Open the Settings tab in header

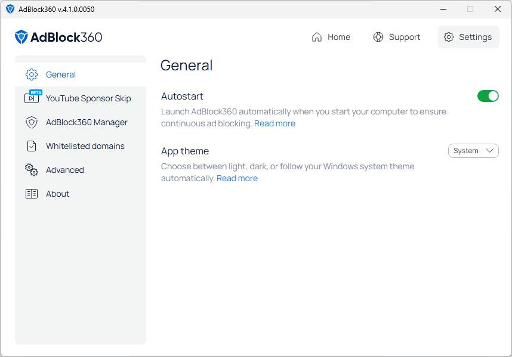coord(468,37)
